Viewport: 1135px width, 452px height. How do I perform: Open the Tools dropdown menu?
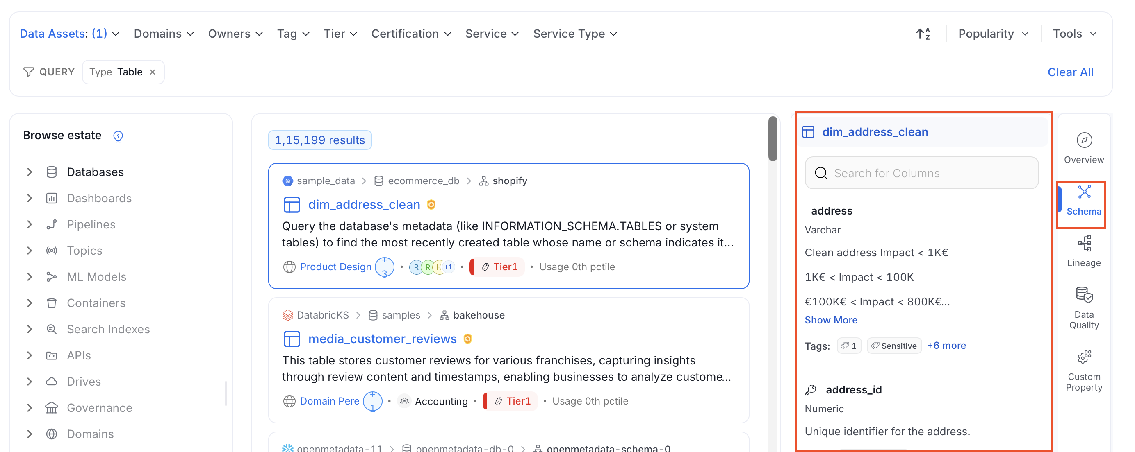coord(1074,34)
